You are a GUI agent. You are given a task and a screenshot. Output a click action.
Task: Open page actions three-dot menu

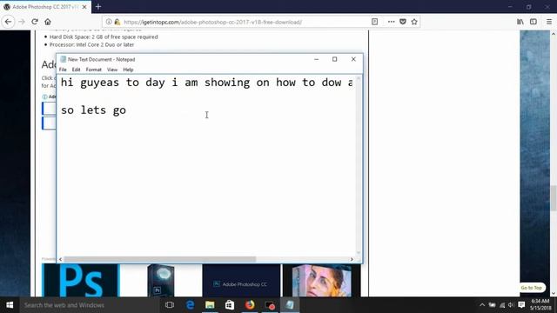pos(391,22)
